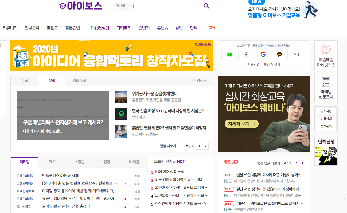Open the 단톡 신청 banner

[326, 150]
